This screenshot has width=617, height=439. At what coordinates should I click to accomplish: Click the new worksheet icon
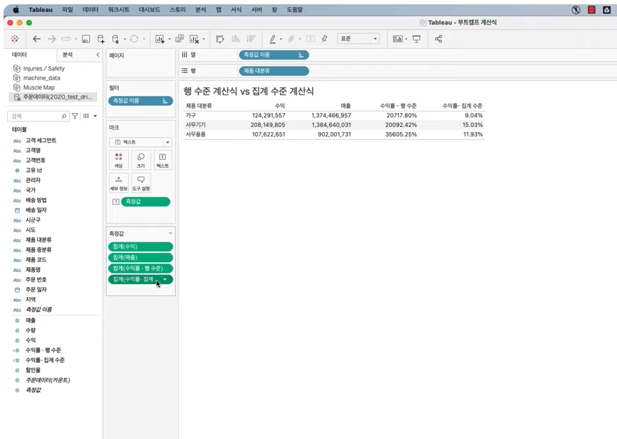pyautogui.click(x=160, y=38)
